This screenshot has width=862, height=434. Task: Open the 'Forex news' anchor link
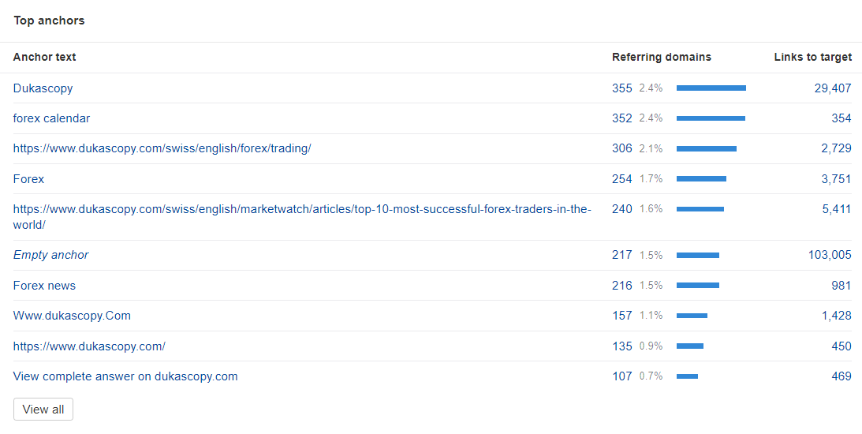pyautogui.click(x=44, y=286)
